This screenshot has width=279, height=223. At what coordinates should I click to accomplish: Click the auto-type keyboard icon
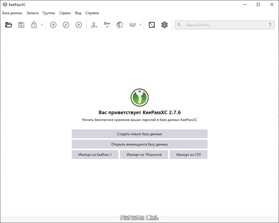[133, 25]
